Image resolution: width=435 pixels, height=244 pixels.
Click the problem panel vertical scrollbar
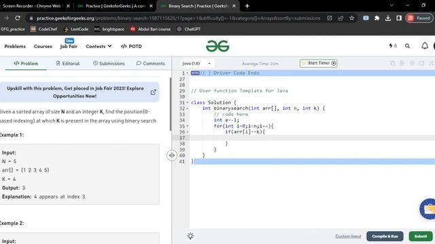click(x=171, y=104)
